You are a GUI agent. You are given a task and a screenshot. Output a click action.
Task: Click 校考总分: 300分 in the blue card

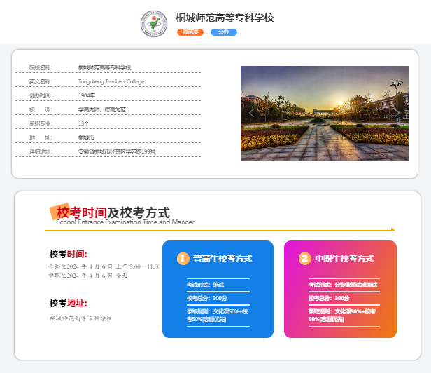tap(207, 298)
